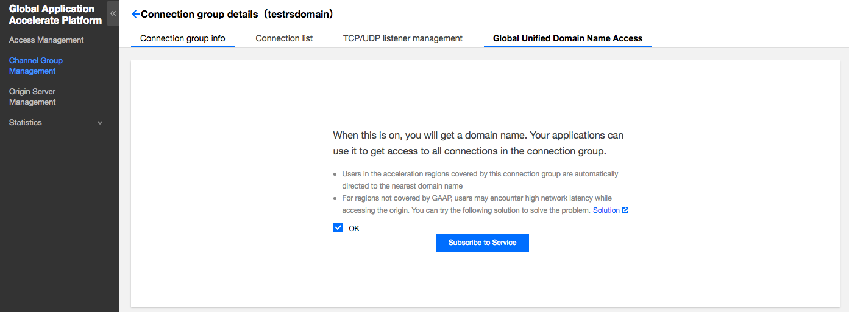Open Access Management in the sidebar
Viewport: 849px width, 312px height.
tap(46, 40)
